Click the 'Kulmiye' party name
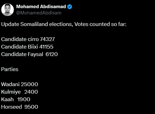The width and height of the screenshot is (155, 114). click(x=11, y=92)
